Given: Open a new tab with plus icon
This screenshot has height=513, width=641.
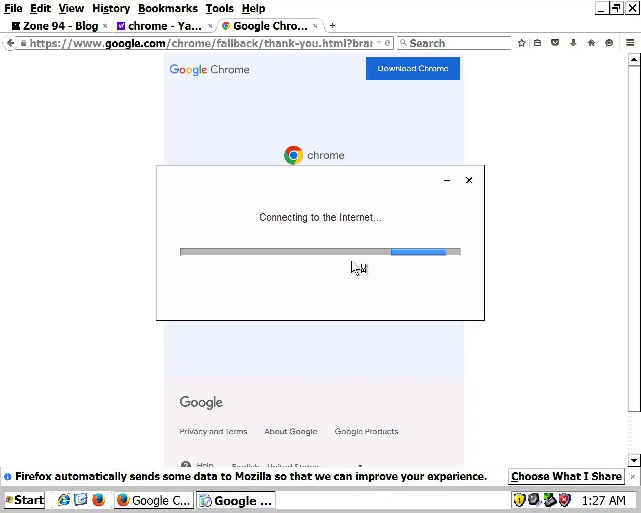Looking at the screenshot, I should [x=332, y=26].
